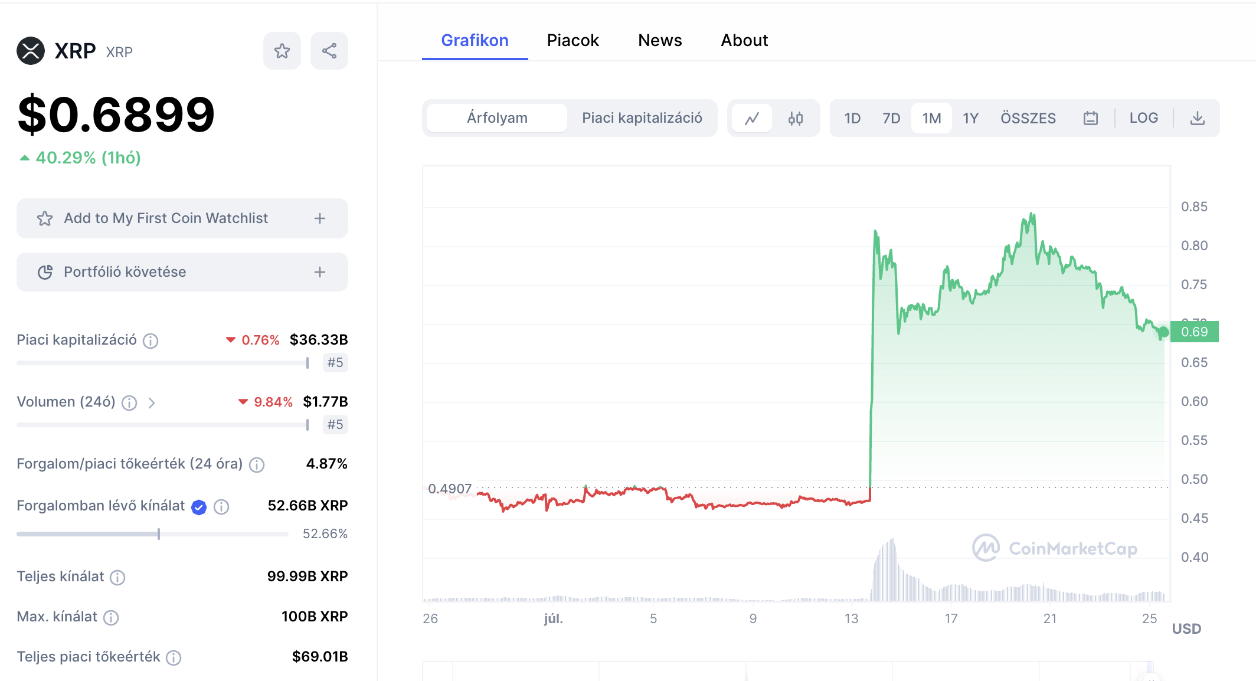Image resolution: width=1256 pixels, height=681 pixels.
Task: Set chart range to ÖSSZES
Action: tap(1028, 118)
